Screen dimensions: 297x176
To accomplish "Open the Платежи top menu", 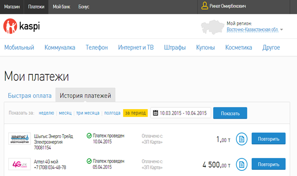I will (36, 7).
